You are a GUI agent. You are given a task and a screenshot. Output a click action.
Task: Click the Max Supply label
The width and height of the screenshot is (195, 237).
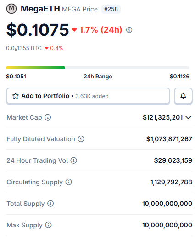(24, 226)
